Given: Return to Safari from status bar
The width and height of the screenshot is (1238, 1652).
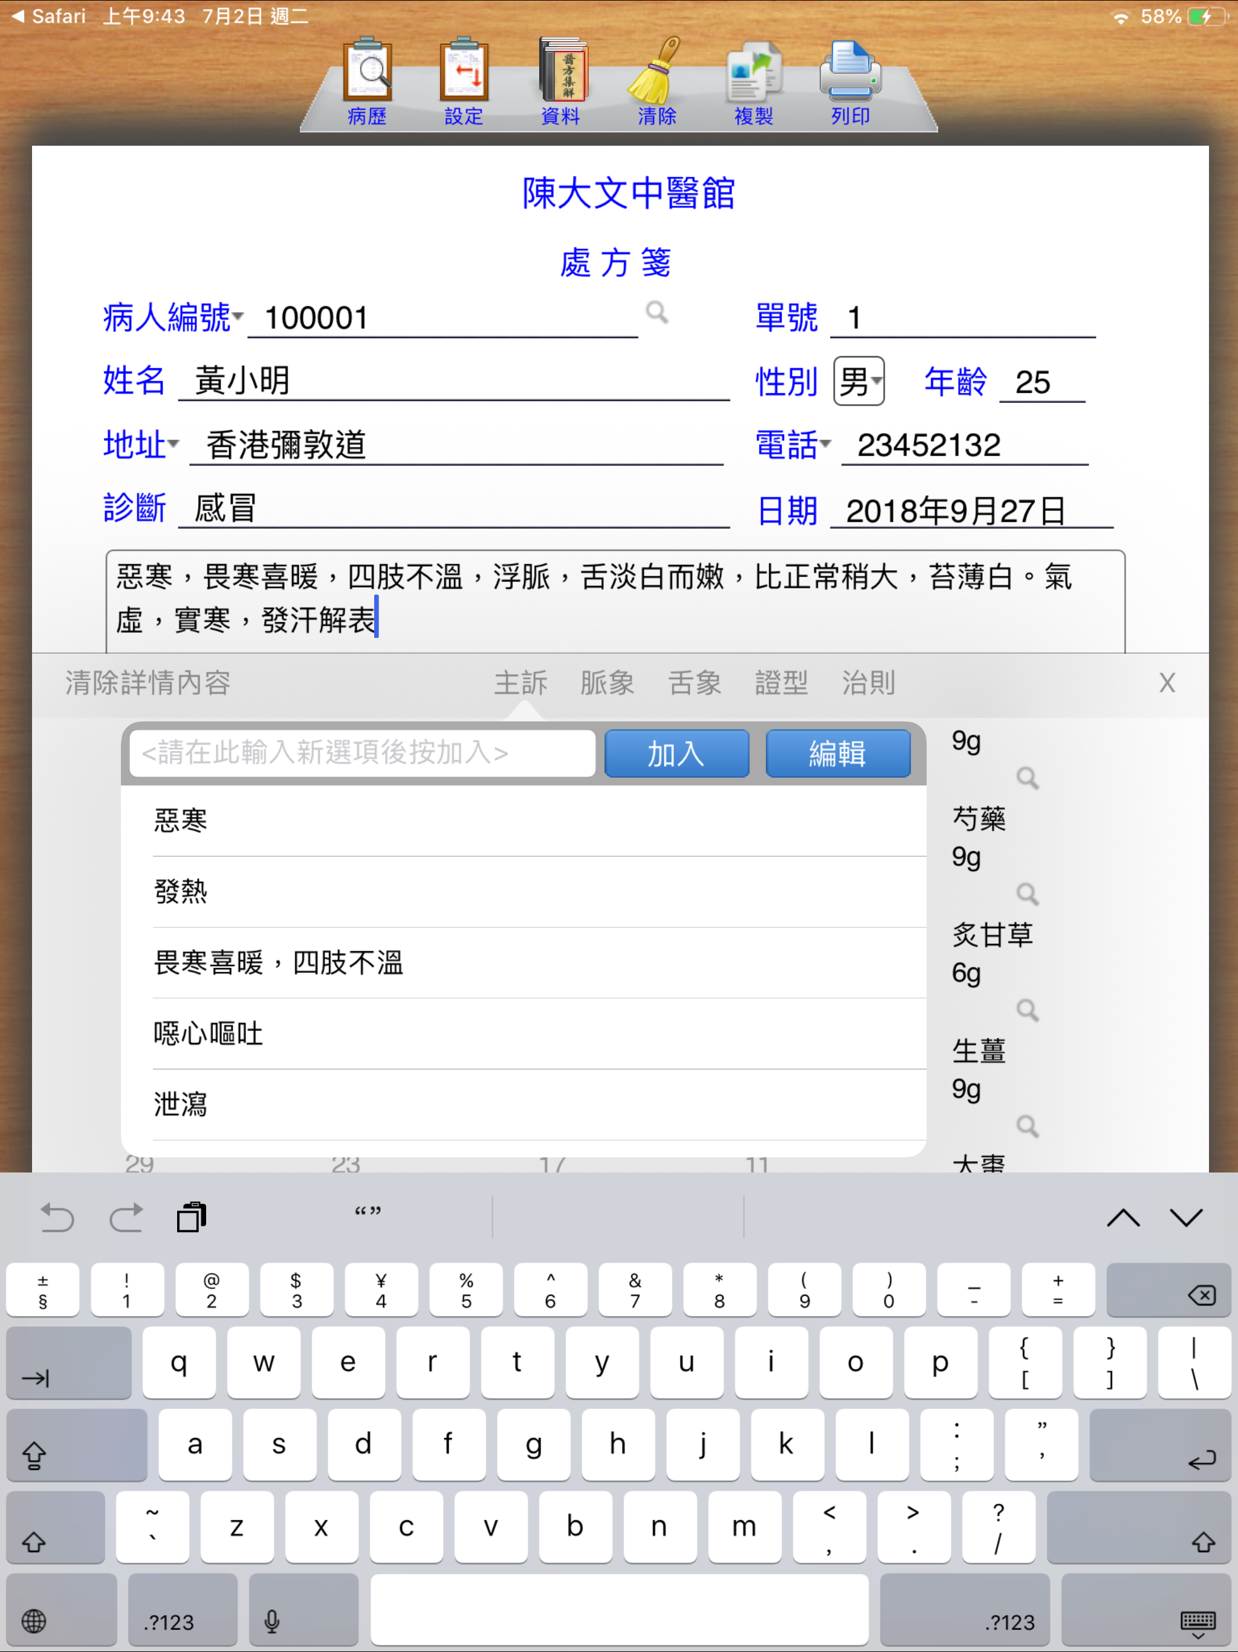Looking at the screenshot, I should (x=48, y=16).
